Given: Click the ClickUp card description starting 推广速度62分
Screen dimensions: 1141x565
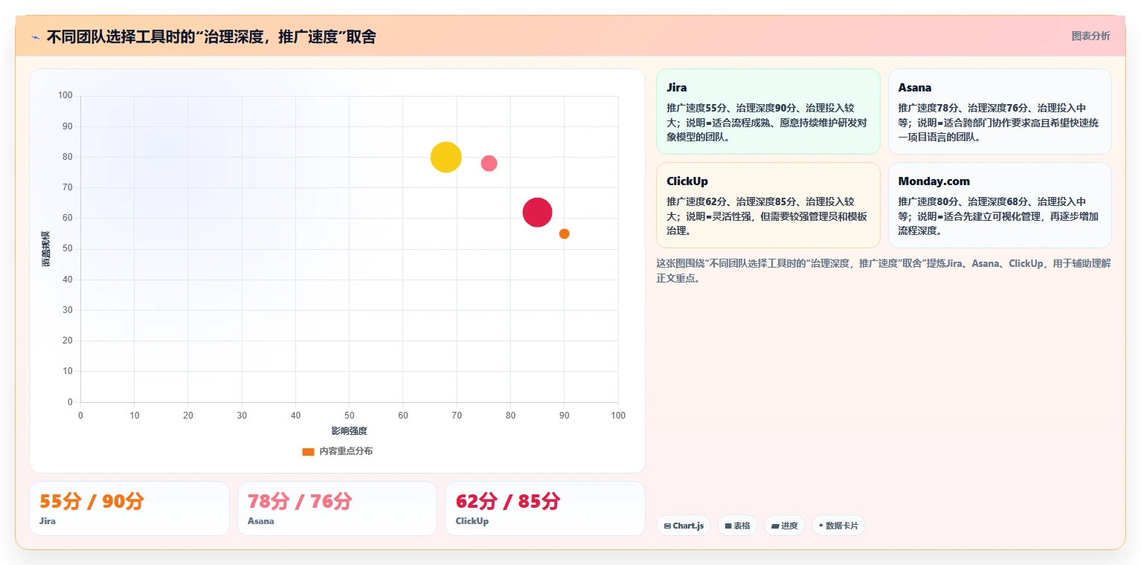Looking at the screenshot, I should click(x=768, y=216).
